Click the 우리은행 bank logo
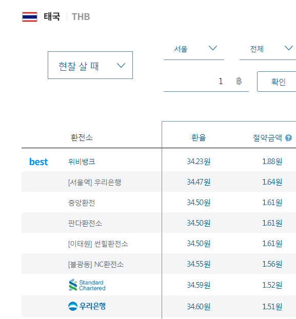Image resolution: width=296 pixels, height=319 pixels. point(87,306)
